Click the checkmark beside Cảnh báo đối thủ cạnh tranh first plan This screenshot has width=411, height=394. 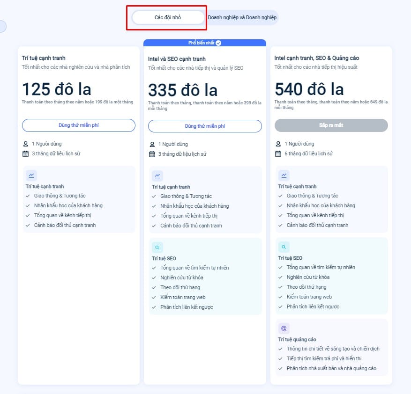pyautogui.click(x=27, y=225)
